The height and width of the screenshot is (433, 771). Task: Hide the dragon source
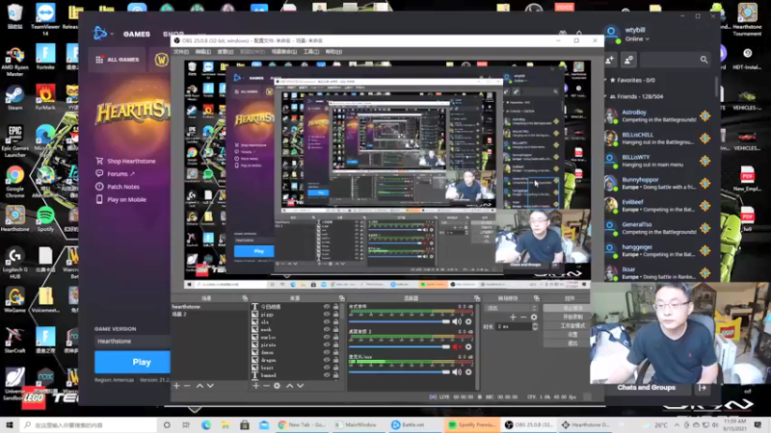[x=327, y=360]
